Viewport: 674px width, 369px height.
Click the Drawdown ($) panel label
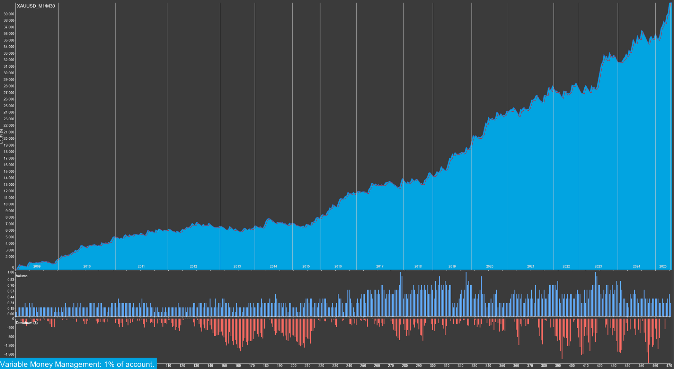pyautogui.click(x=27, y=323)
